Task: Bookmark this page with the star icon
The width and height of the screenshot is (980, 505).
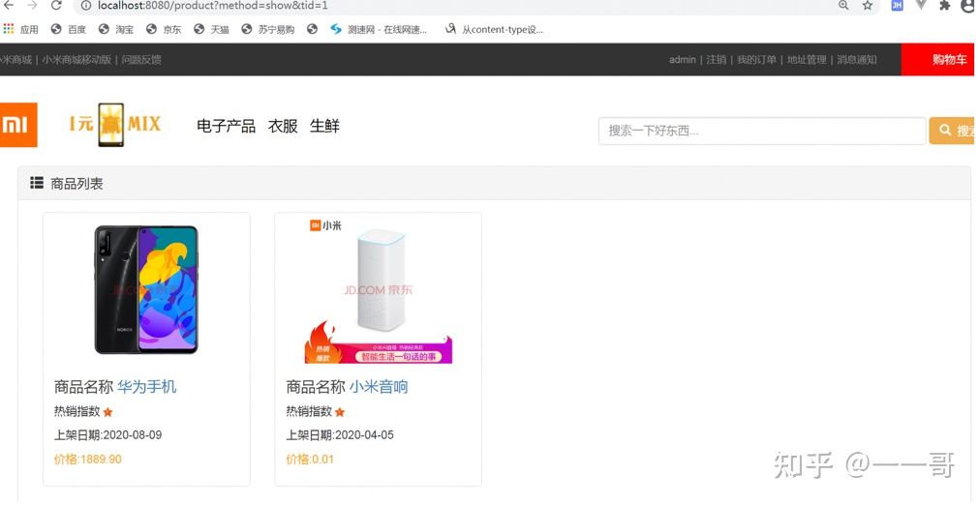Action: click(868, 6)
